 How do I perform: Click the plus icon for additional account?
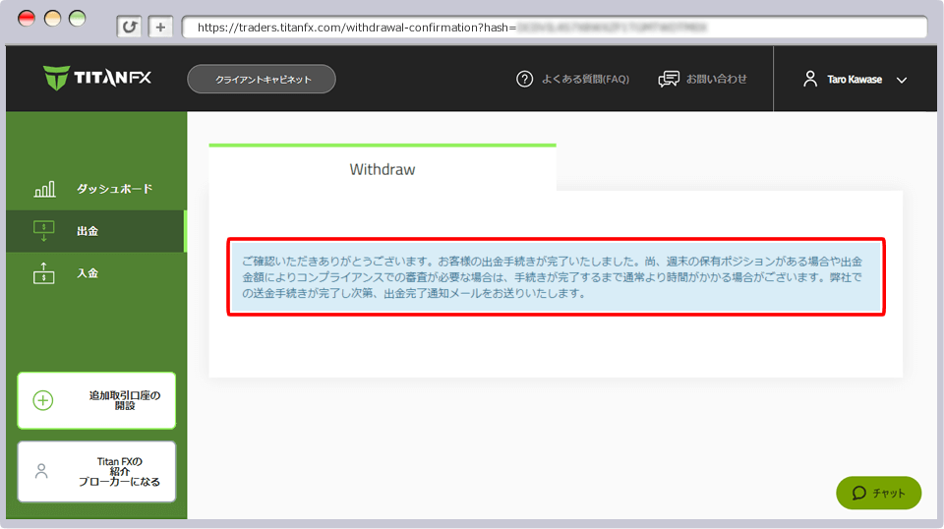(43, 400)
